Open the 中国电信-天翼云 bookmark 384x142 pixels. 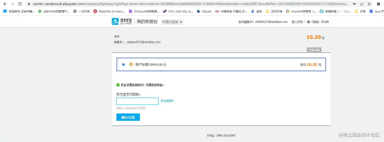231,11
